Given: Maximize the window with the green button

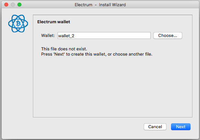Looking at the screenshot, I should click(19, 5).
